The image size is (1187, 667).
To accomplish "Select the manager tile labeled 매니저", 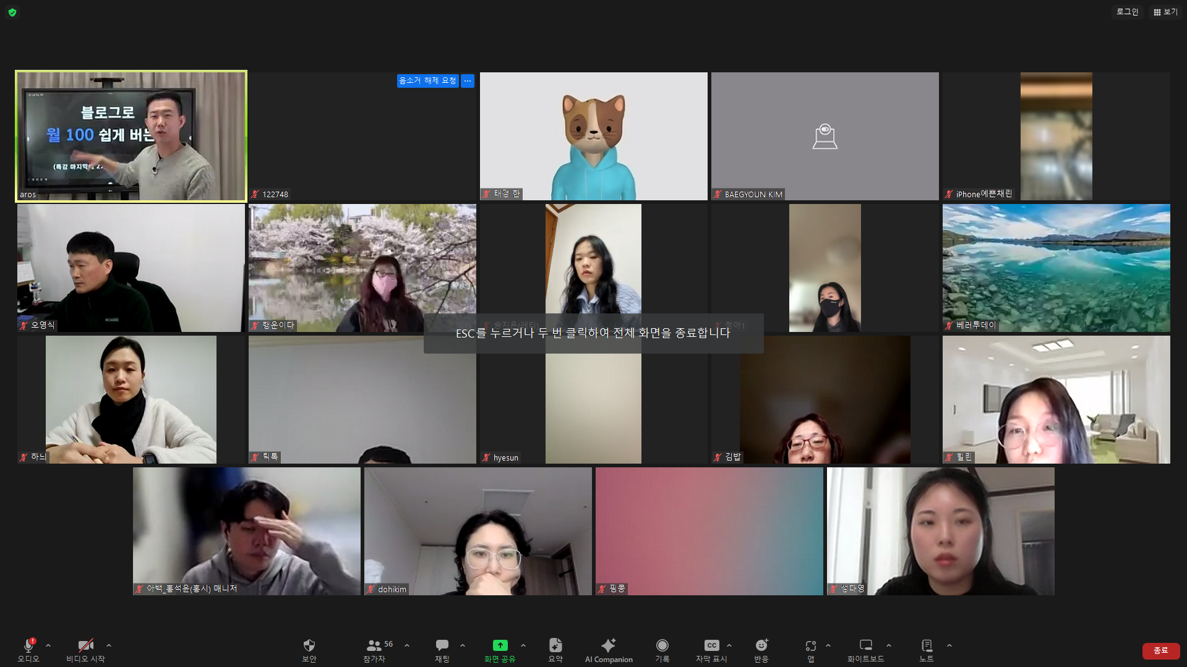I will coord(247,531).
